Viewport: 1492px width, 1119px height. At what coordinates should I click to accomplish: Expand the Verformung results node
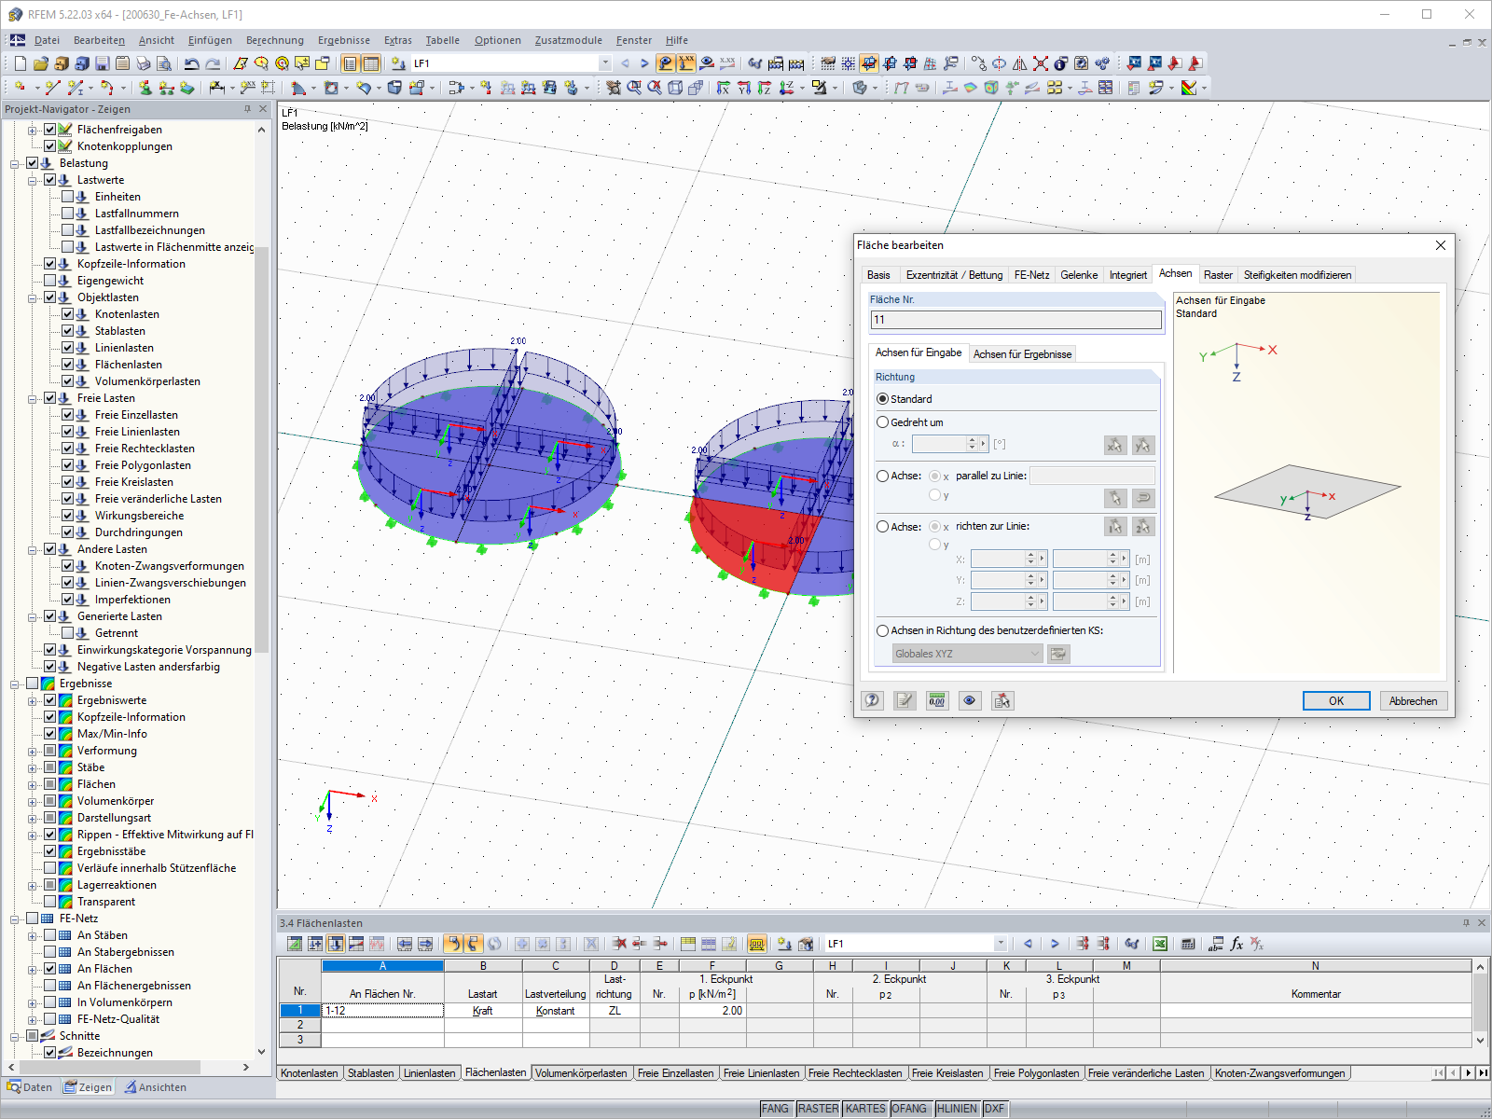(33, 751)
